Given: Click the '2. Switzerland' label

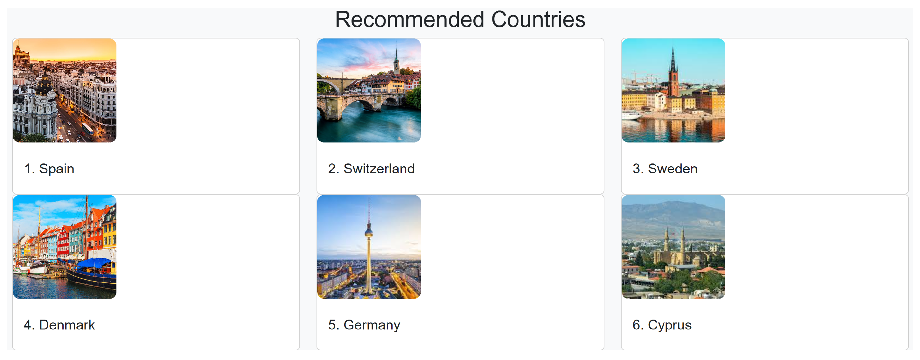Looking at the screenshot, I should [x=371, y=169].
